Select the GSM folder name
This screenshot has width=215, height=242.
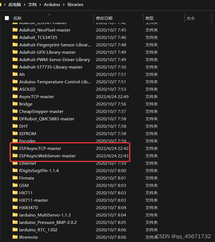point(24,185)
